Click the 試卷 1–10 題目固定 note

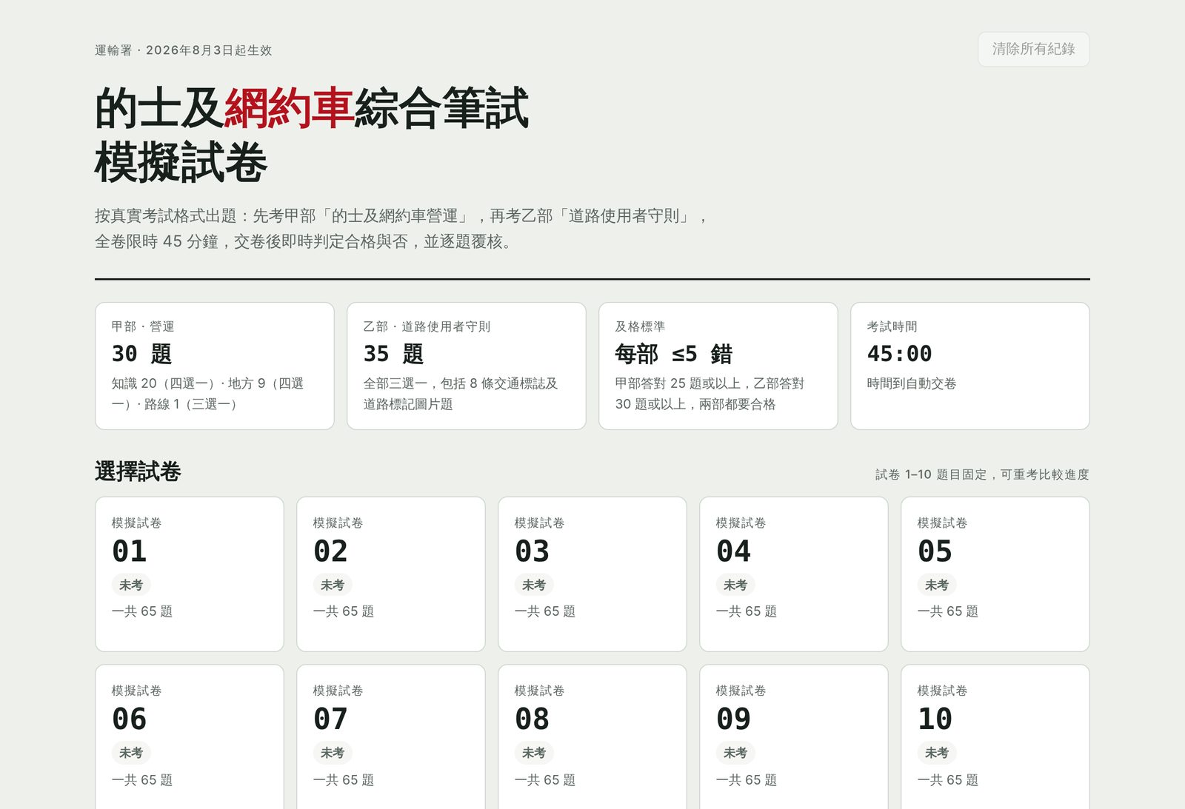982,474
